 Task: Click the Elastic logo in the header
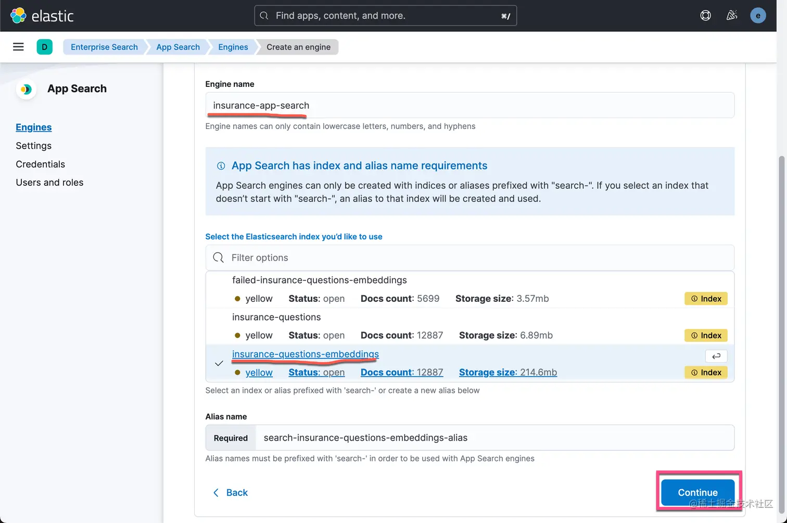(42, 16)
